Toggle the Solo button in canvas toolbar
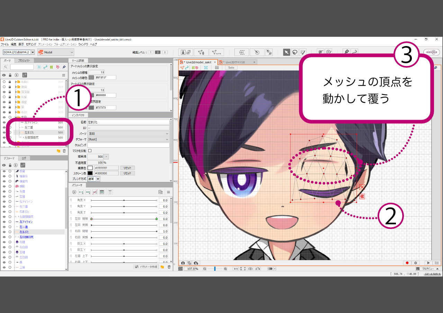 [x=231, y=67]
